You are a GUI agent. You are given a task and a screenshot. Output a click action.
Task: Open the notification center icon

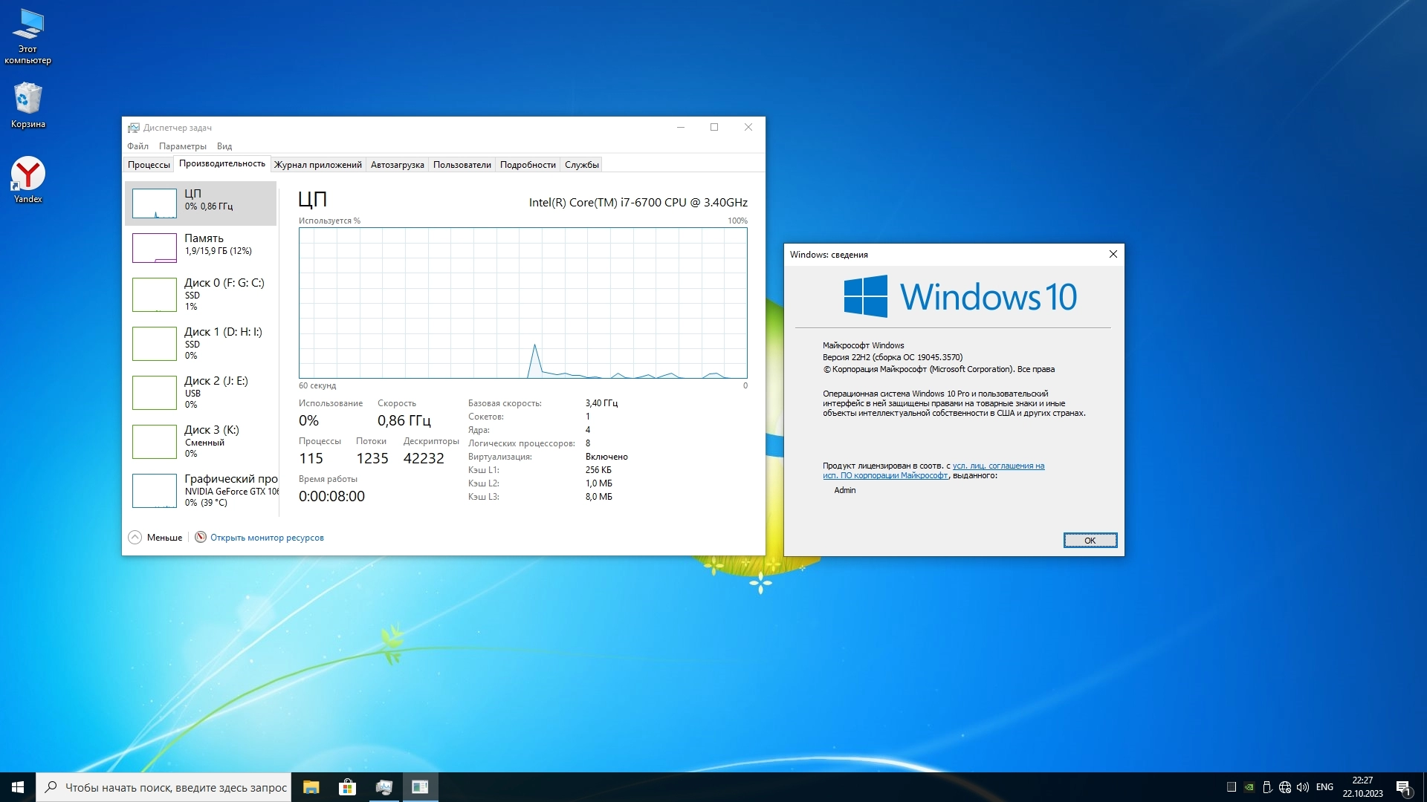[x=1403, y=787]
